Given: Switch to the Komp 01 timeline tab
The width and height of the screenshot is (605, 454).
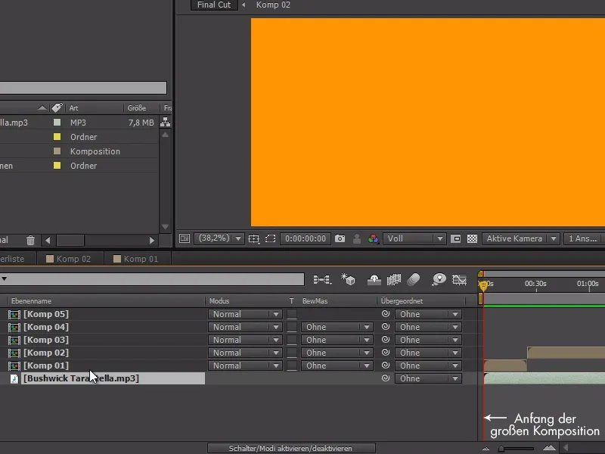Looking at the screenshot, I should pos(137,259).
